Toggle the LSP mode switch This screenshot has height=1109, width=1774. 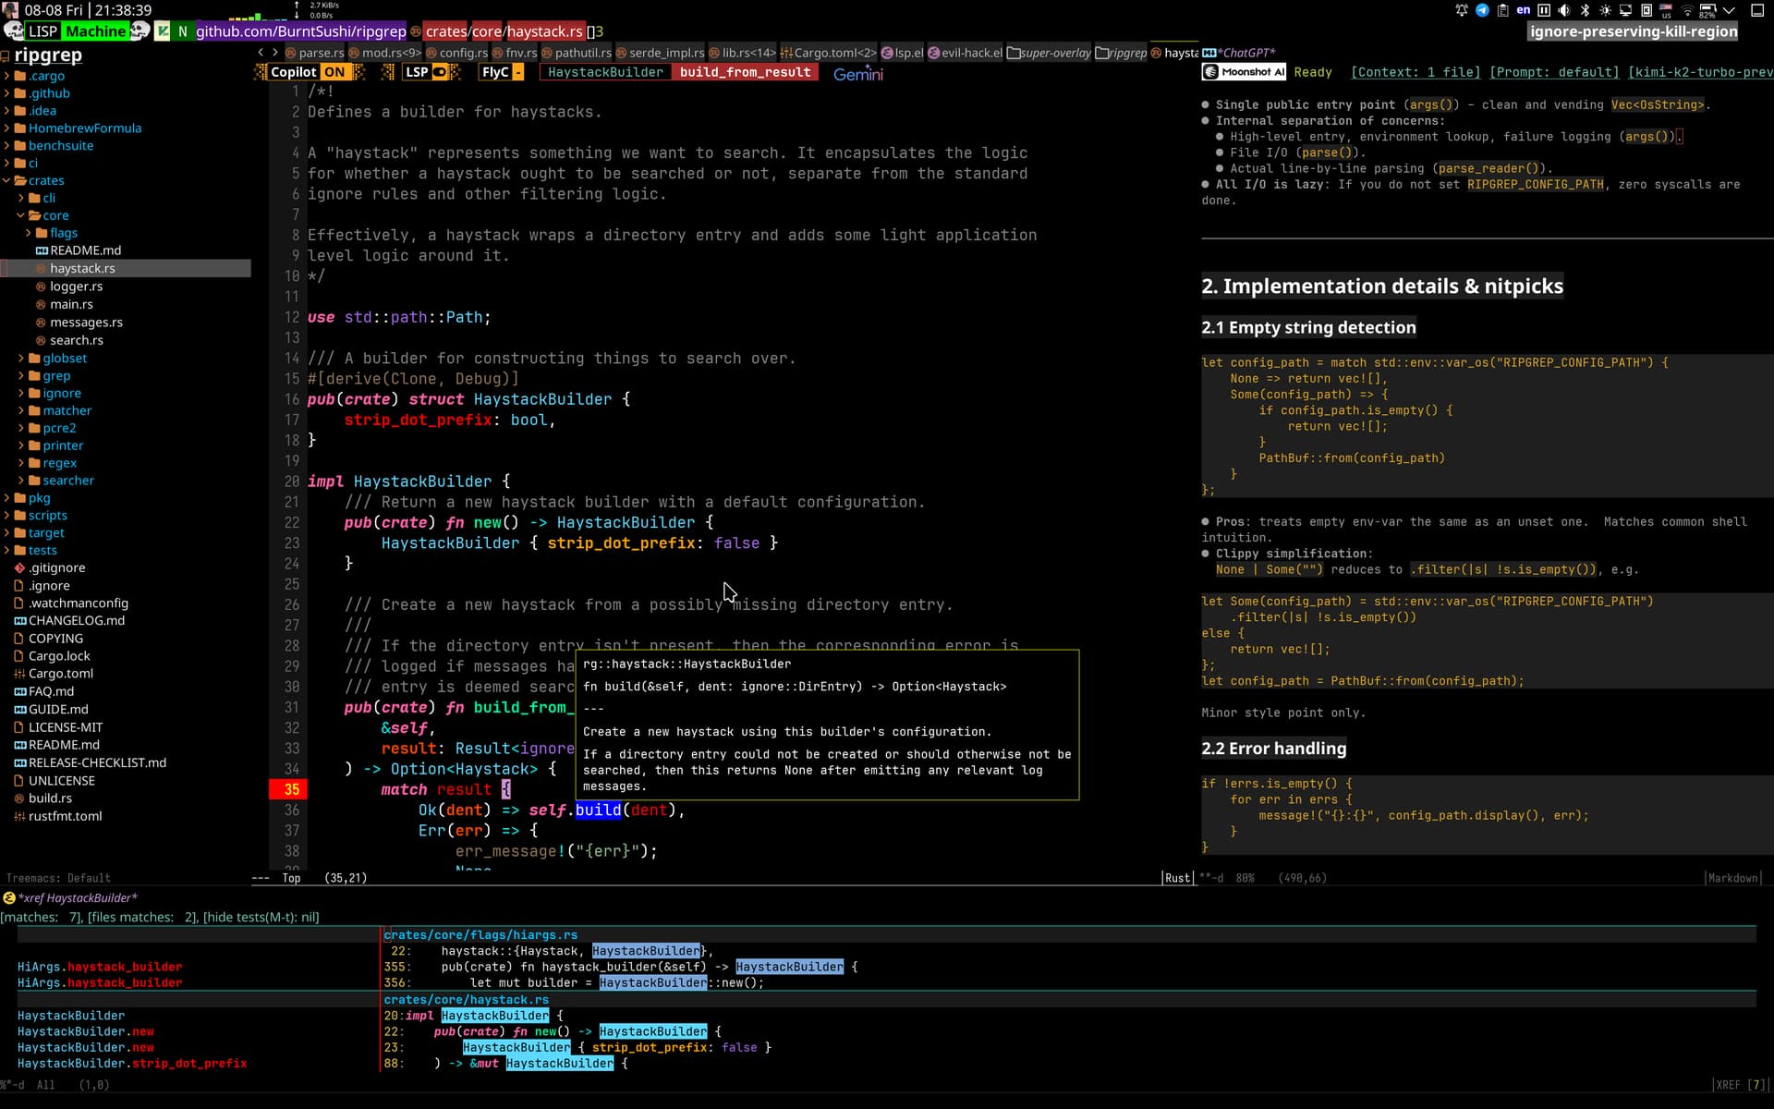click(x=427, y=72)
